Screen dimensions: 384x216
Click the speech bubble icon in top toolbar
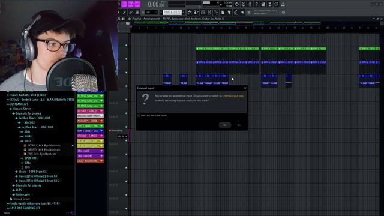tap(276, 4)
